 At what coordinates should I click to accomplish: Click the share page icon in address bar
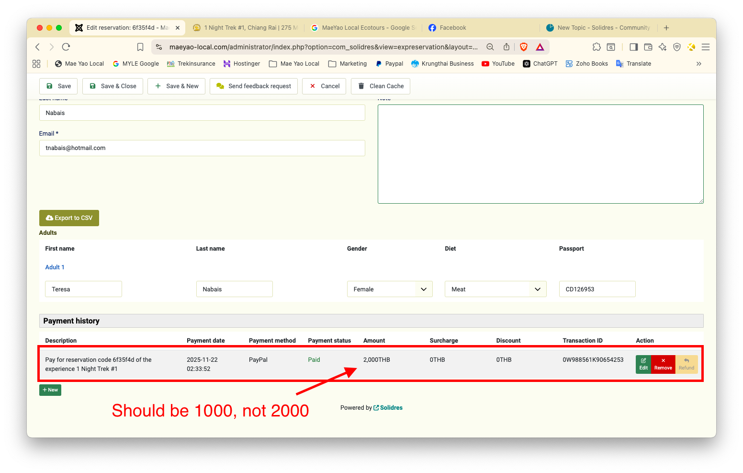click(507, 47)
